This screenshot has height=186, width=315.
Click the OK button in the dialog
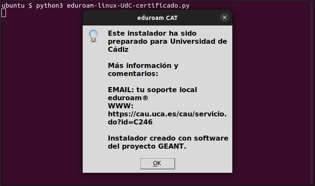[x=157, y=163]
